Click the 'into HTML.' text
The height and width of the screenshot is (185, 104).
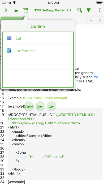click(x=85, y=81)
